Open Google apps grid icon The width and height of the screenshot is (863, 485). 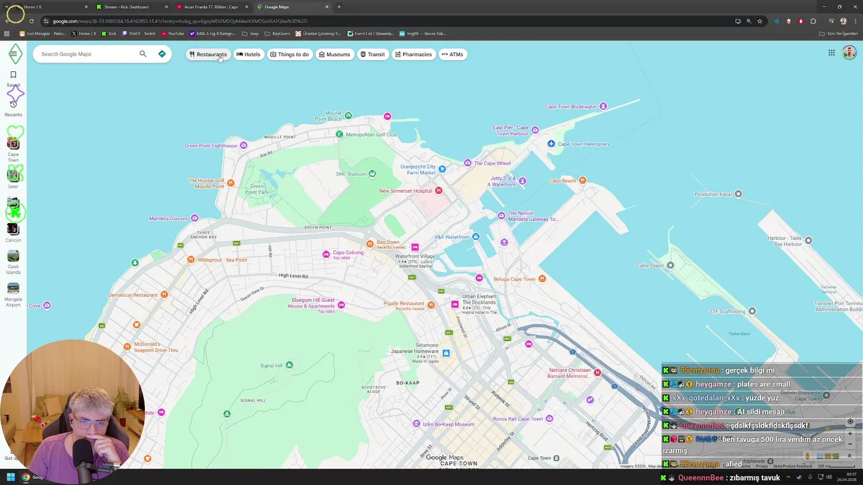tap(831, 53)
